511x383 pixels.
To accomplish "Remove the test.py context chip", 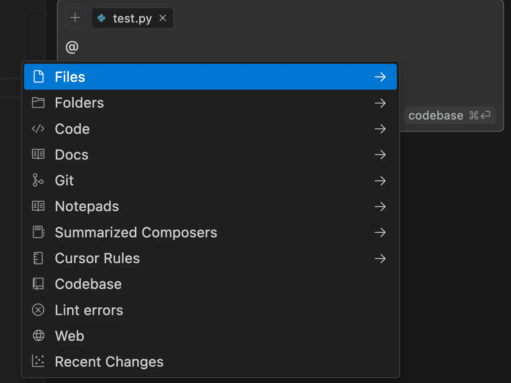I will click(x=163, y=18).
